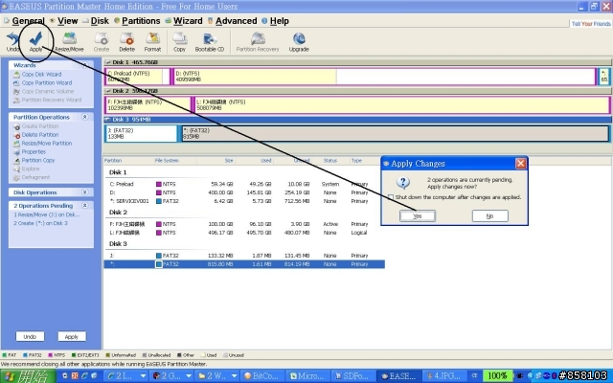Open the General menu
613x383 pixels.
click(x=28, y=21)
